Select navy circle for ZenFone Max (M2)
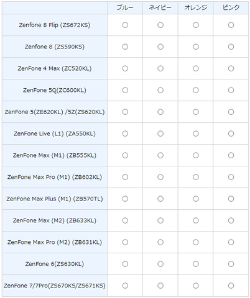250x298 pixels. pos(160,220)
